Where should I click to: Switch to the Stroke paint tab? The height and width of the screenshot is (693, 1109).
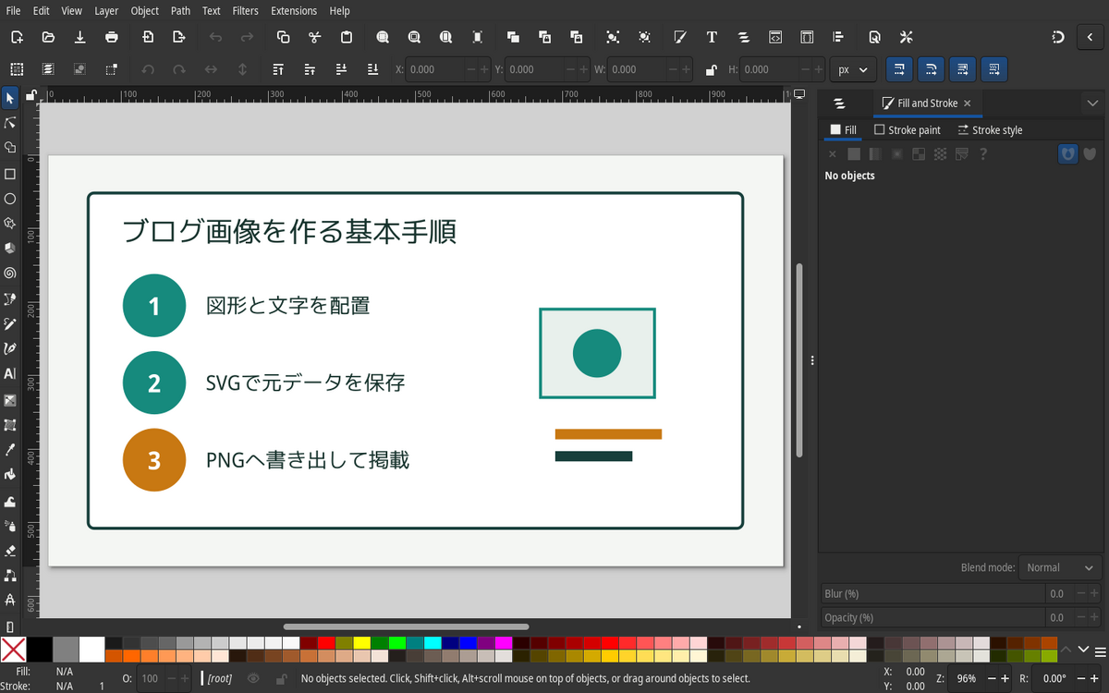coord(908,130)
